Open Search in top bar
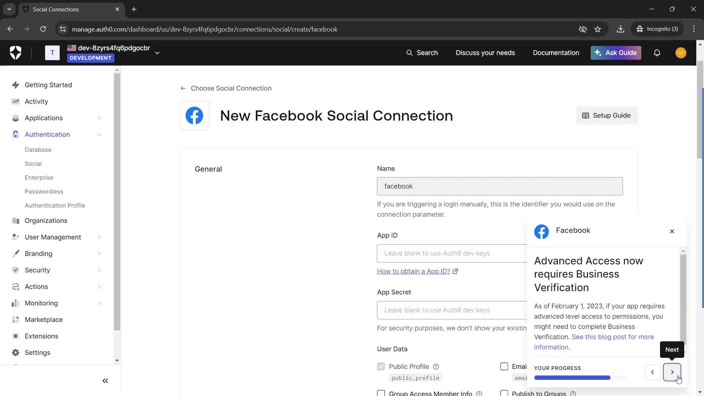This screenshot has width=704, height=396. (x=422, y=53)
